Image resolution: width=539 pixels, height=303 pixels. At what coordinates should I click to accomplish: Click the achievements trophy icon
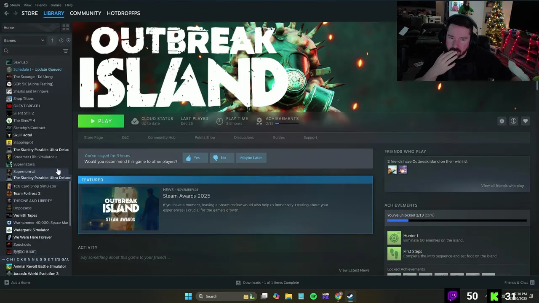click(259, 121)
